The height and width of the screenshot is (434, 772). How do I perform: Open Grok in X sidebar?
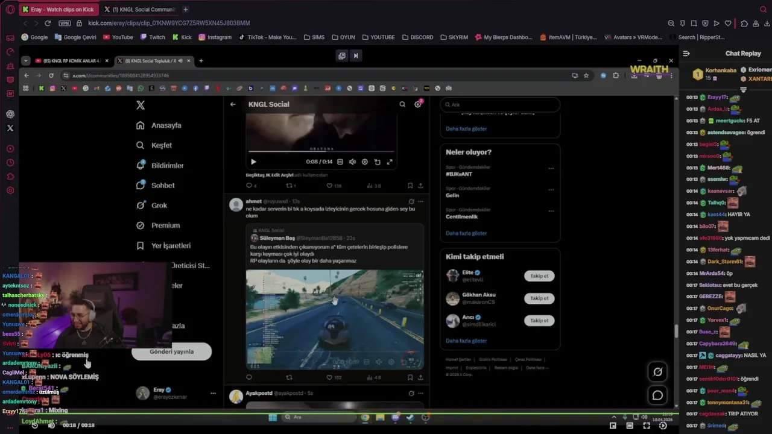point(151,206)
